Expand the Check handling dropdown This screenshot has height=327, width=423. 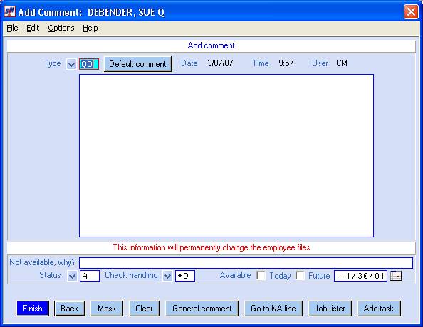(167, 276)
